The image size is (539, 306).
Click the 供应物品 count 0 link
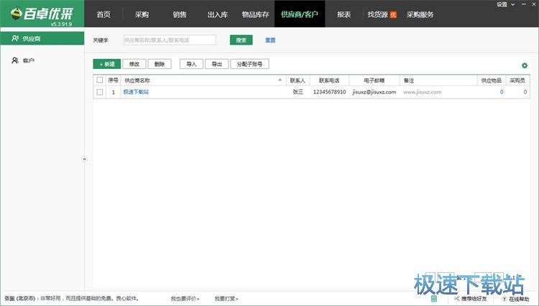tap(502, 92)
